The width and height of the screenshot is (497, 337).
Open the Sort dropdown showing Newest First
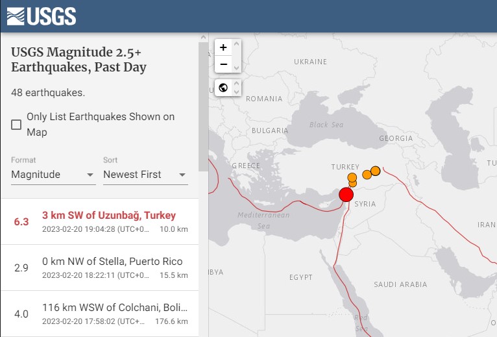point(144,175)
